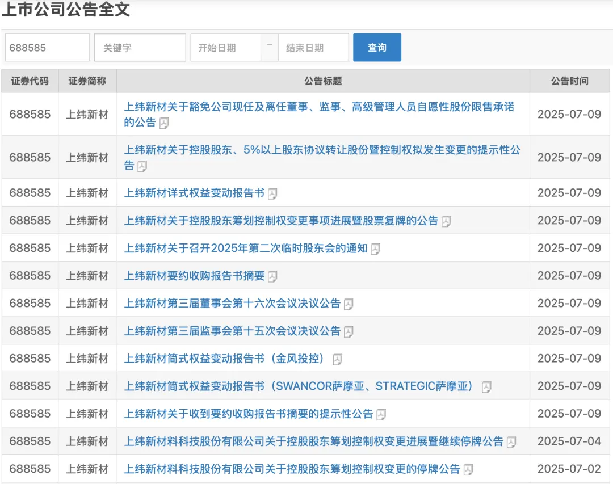Viewport: 613px width, 484px height.
Task: Click the 公告时间 column header
Action: [x=569, y=81]
